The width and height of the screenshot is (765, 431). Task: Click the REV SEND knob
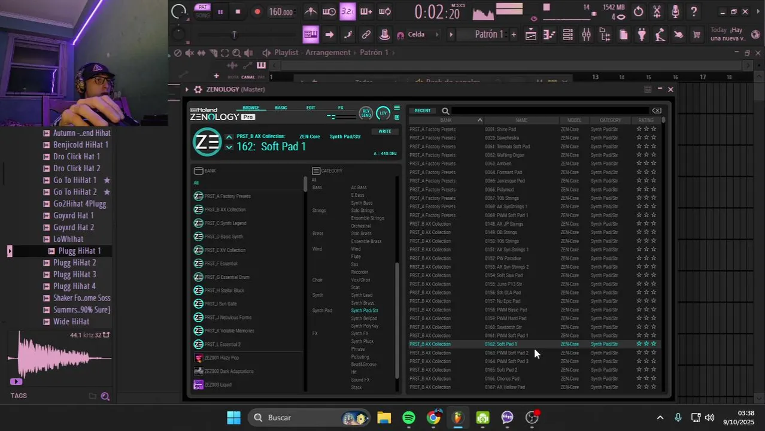pyautogui.click(x=365, y=113)
